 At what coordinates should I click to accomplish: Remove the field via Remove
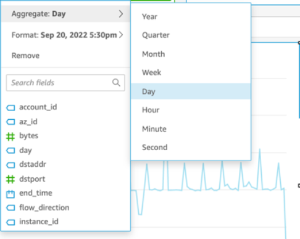point(25,56)
